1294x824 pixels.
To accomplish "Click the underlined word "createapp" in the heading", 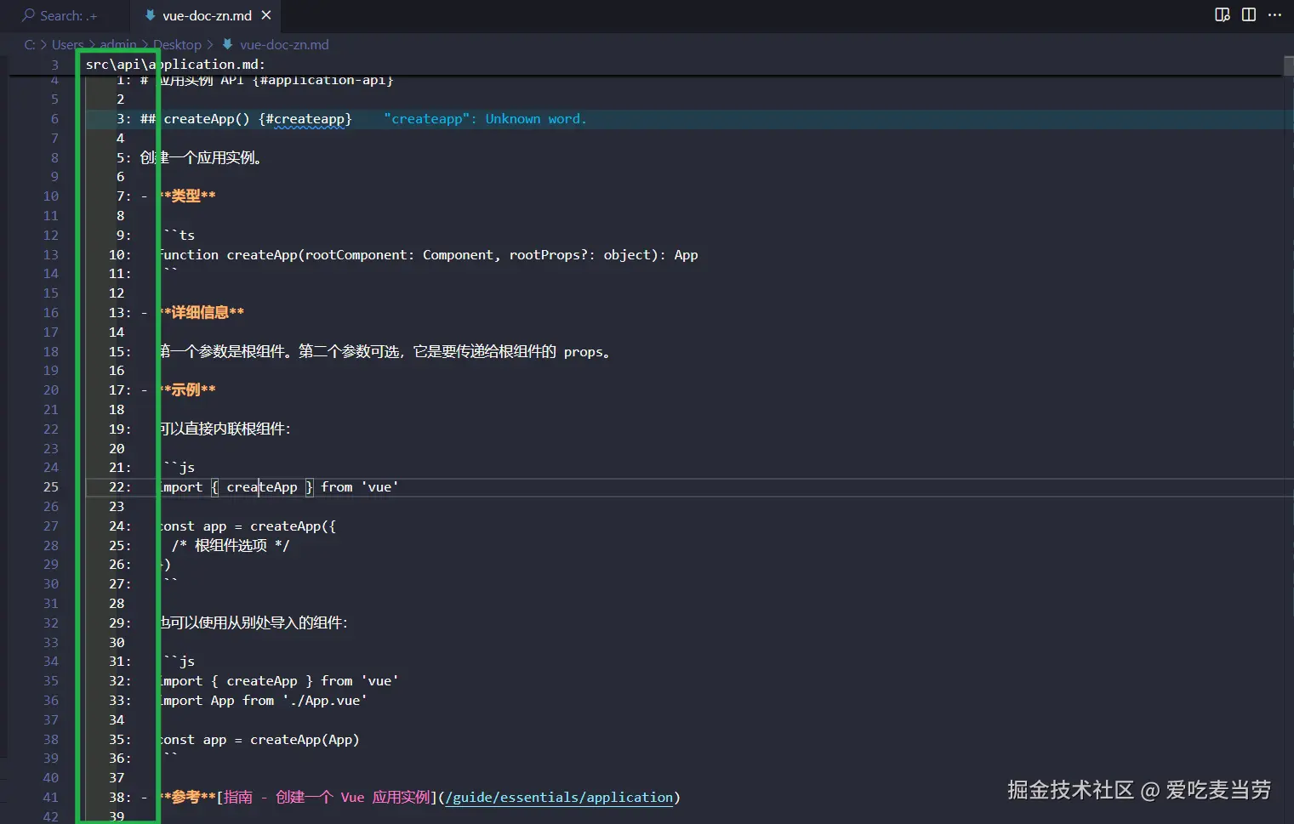I will pos(309,119).
